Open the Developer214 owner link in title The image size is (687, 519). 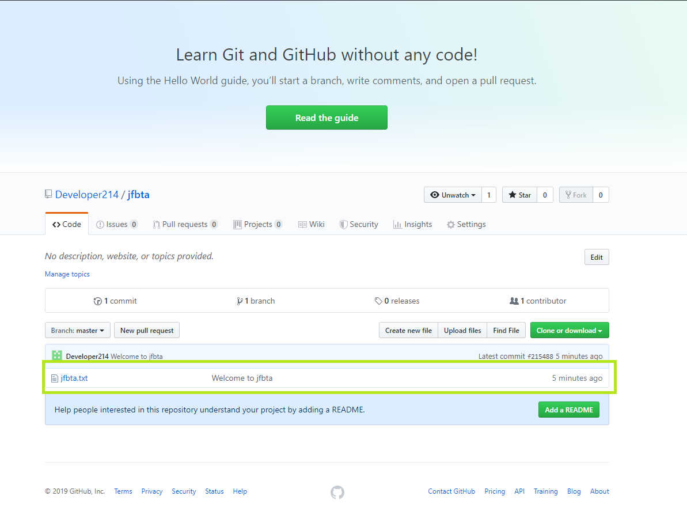87,195
